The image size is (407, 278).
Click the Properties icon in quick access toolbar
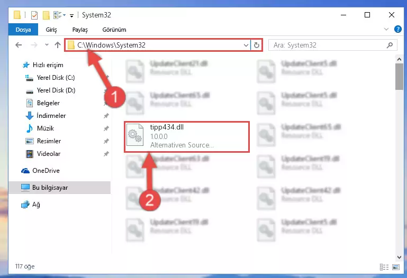pos(34,15)
